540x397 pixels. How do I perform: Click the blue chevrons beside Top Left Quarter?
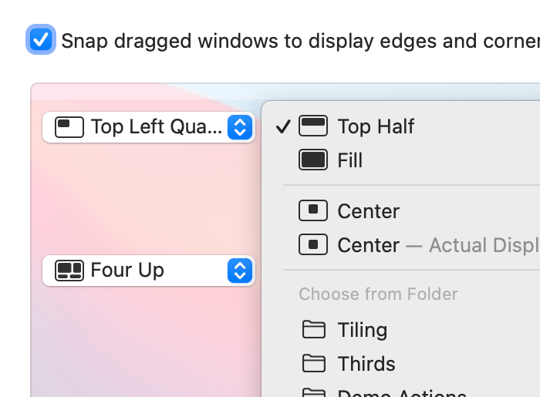(x=240, y=126)
